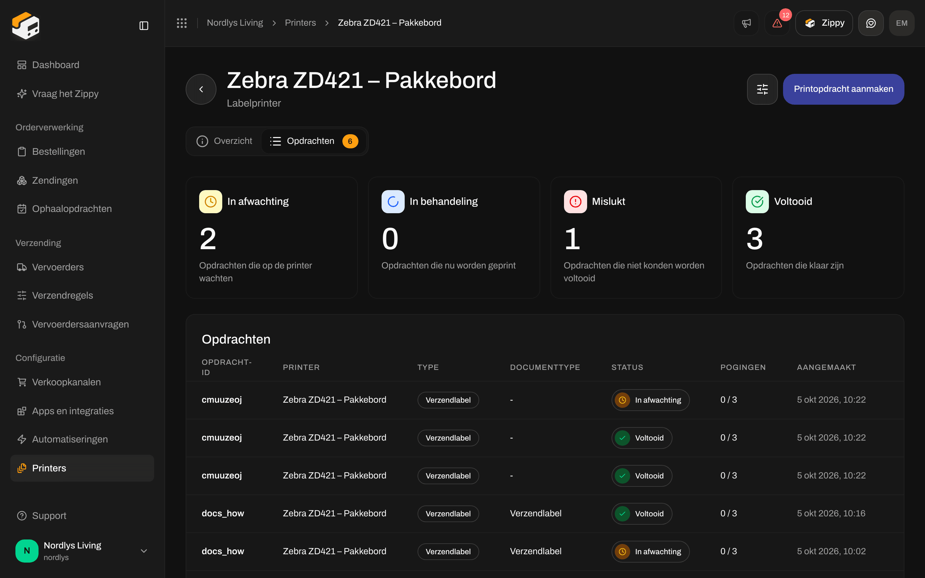The image size is (925, 578).
Task: Open Support in the sidebar
Action: click(x=82, y=516)
